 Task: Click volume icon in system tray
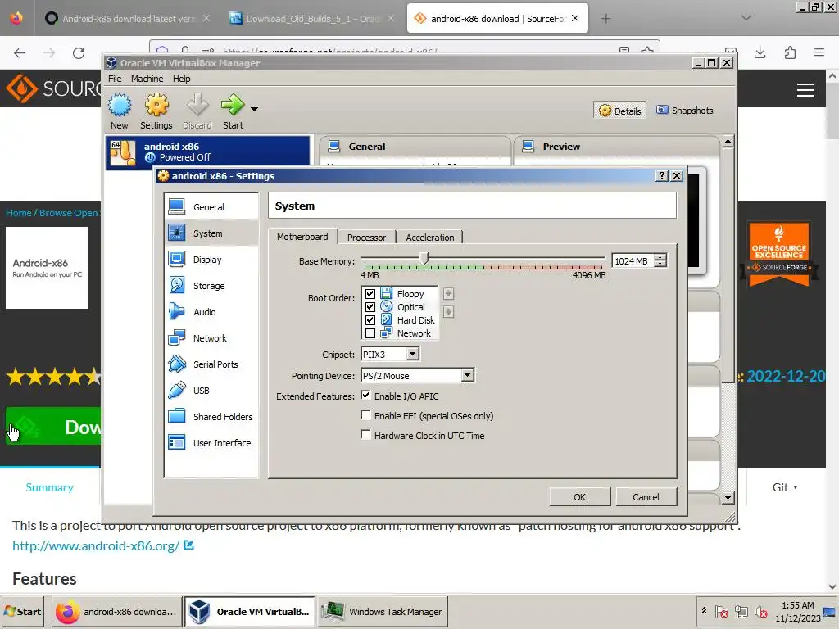pos(760,611)
